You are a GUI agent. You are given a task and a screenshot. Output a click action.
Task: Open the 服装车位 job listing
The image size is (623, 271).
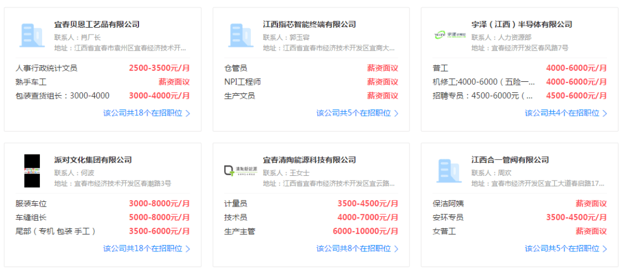click(31, 204)
